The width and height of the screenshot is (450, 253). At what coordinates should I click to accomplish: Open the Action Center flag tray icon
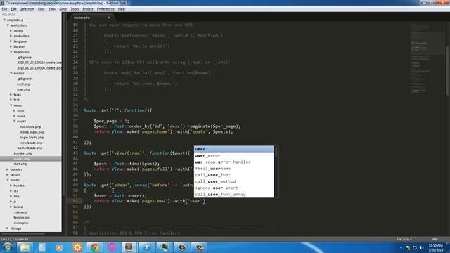408,247
